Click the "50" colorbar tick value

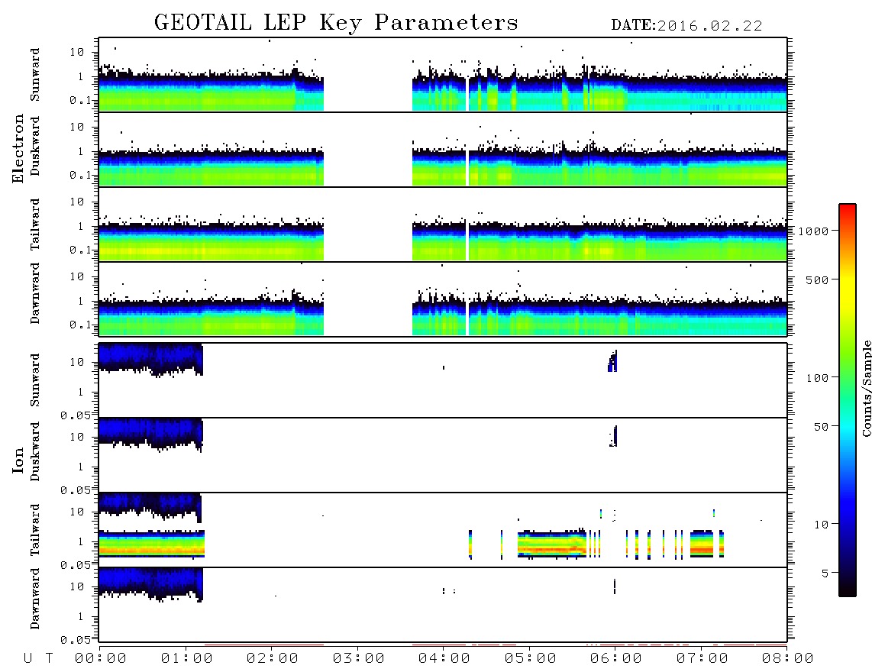click(x=821, y=427)
